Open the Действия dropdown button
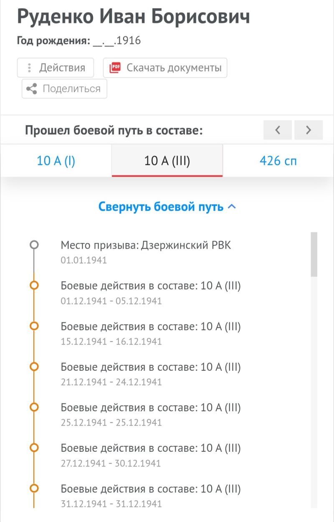Viewport: 334px width, 522px height. click(x=56, y=68)
